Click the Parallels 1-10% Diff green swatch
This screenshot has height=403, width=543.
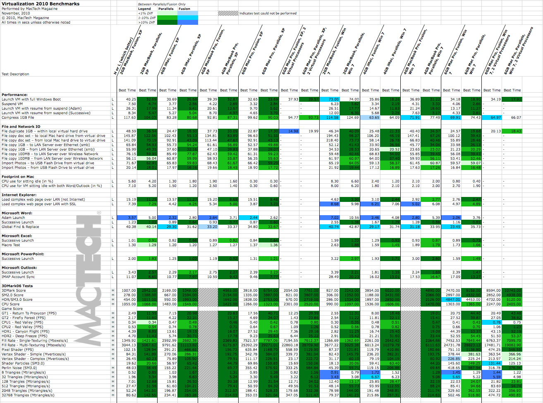point(167,18)
